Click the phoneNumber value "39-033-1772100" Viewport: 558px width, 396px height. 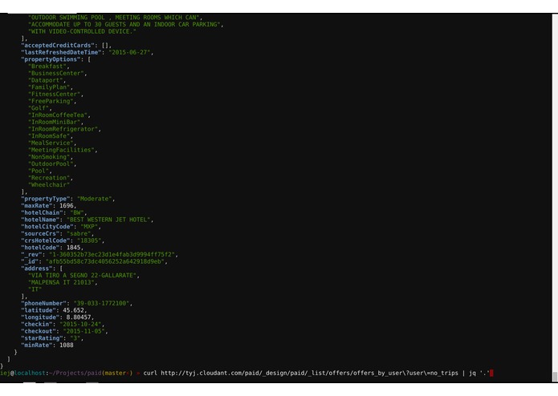coord(101,303)
